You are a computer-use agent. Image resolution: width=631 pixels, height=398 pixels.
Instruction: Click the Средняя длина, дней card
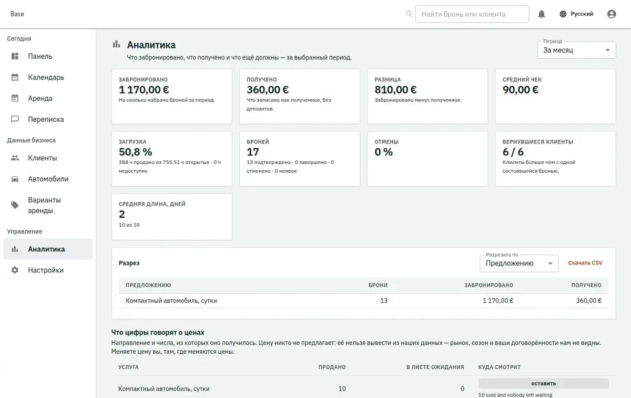point(172,217)
